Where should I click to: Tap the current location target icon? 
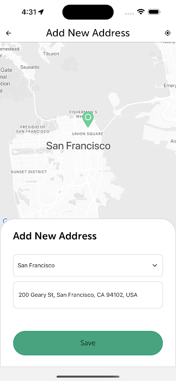[167, 33]
